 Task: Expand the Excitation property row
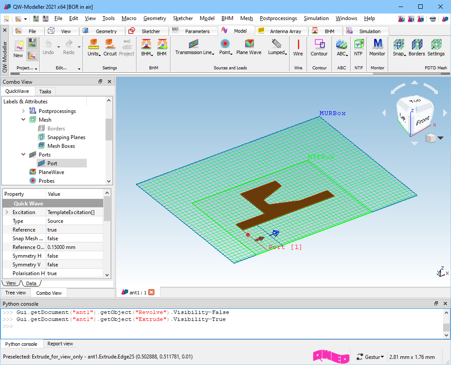click(x=7, y=212)
